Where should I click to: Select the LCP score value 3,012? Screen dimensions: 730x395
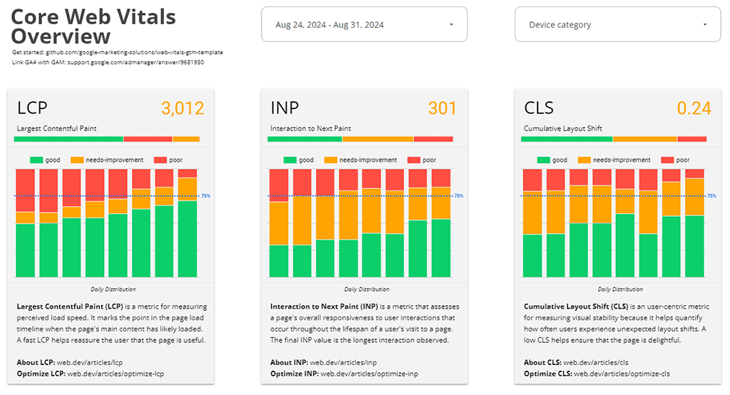pyautogui.click(x=182, y=108)
